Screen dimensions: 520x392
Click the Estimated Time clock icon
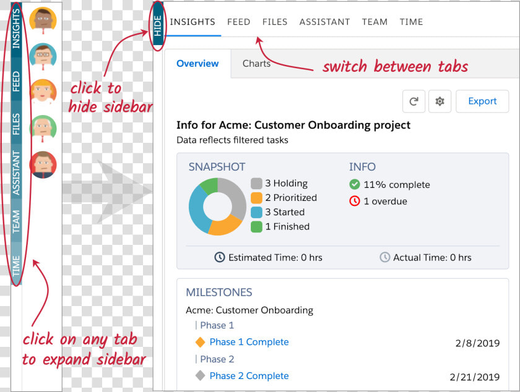[220, 257]
